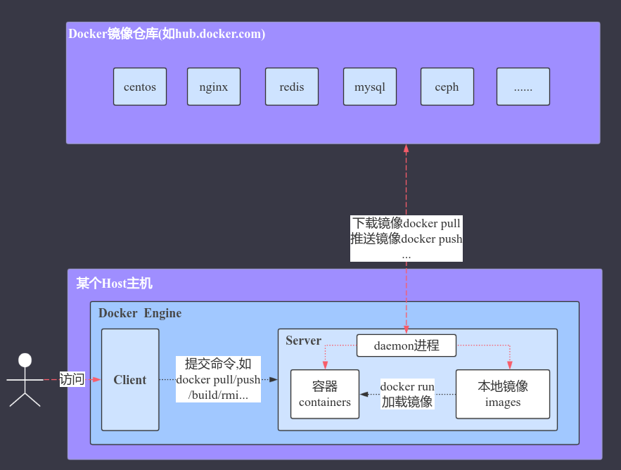This screenshot has width=621, height=470.
Task: Click the Docker Engine title
Action: 140,313
